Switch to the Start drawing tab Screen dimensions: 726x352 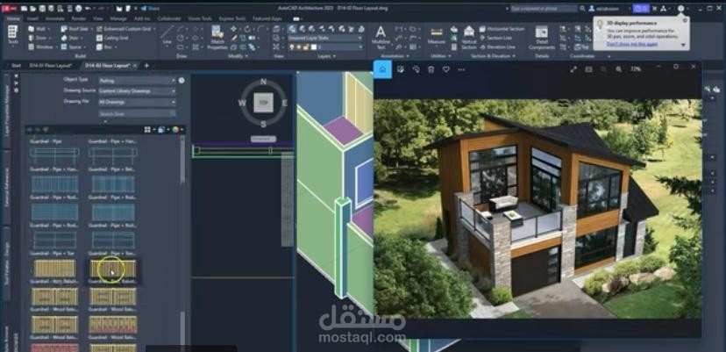16,65
